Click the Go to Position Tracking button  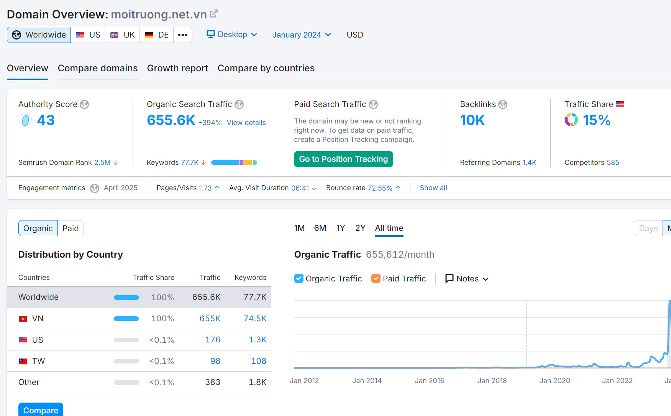[343, 159]
